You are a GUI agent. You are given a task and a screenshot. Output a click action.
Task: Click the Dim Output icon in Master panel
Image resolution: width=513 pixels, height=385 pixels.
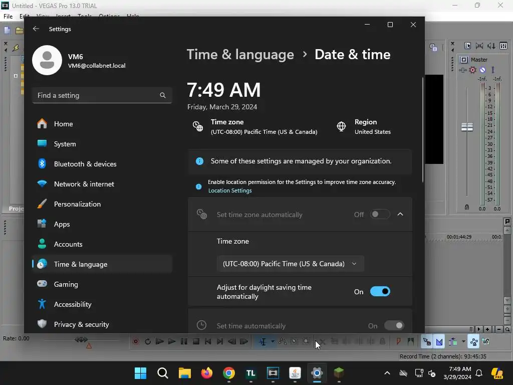(491, 46)
